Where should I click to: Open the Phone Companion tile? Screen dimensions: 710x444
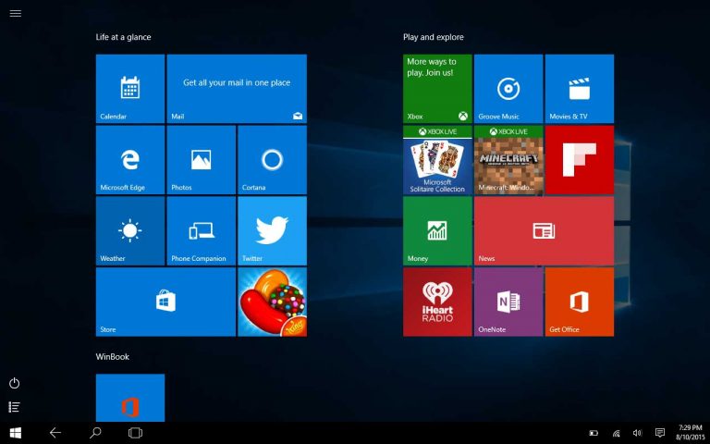tap(201, 231)
